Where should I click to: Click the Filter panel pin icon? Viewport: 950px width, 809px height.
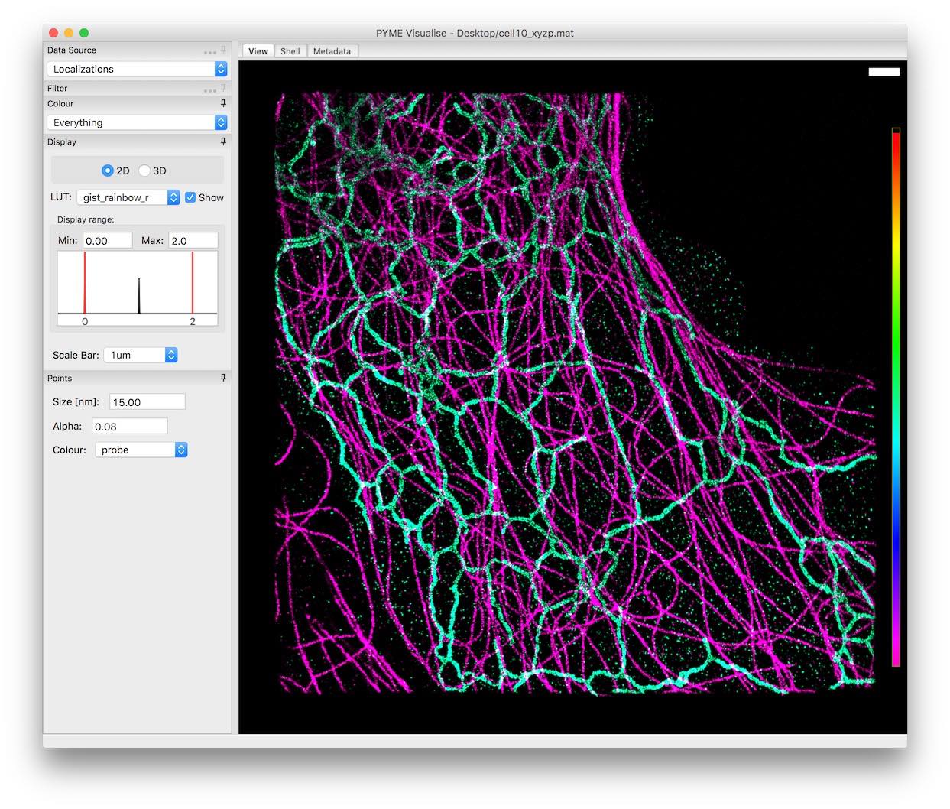223,88
